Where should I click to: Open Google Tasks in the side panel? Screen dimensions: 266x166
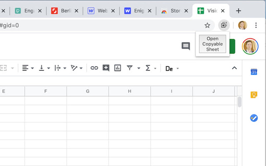[254, 118]
